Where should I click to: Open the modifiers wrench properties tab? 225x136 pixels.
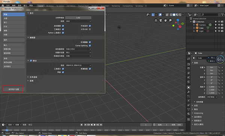[189, 92]
